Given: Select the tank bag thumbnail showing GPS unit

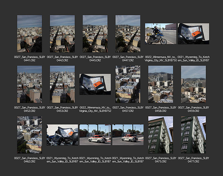Looking at the screenshot, I should 62,135.
